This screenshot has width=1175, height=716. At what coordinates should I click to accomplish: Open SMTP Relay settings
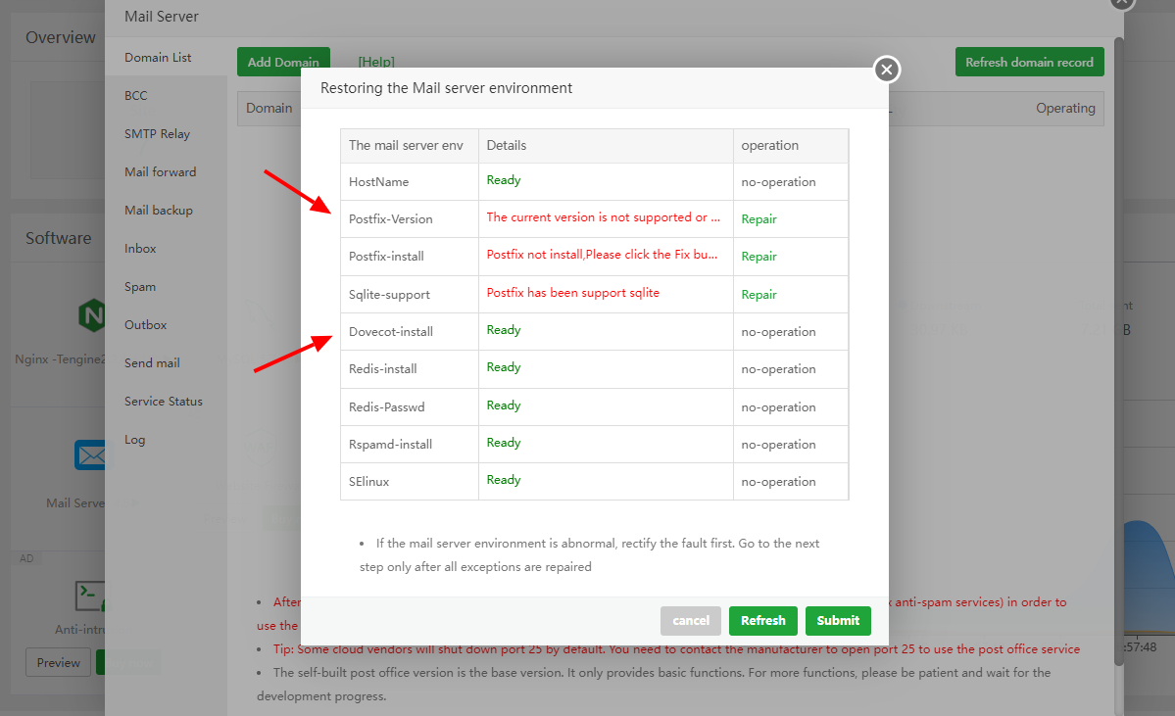[x=157, y=134]
